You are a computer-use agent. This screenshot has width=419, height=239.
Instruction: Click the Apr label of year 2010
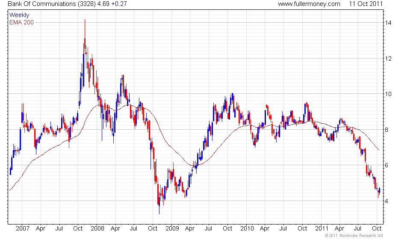pyautogui.click(x=265, y=229)
